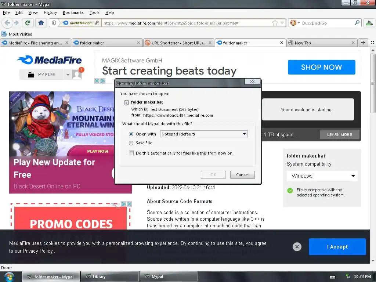376x282 pixels.
Task: Open MY FILES folder button
Action: [x=41, y=75]
